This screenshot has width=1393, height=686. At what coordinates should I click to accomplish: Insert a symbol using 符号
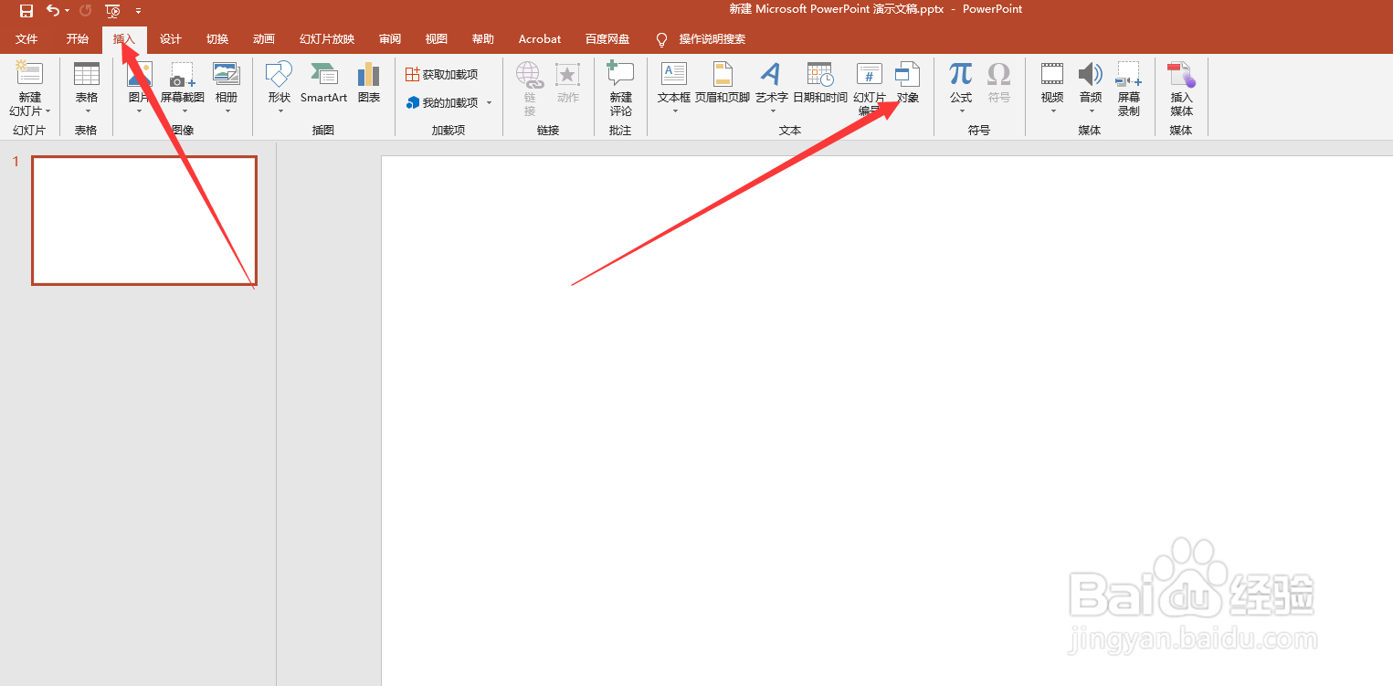[999, 82]
